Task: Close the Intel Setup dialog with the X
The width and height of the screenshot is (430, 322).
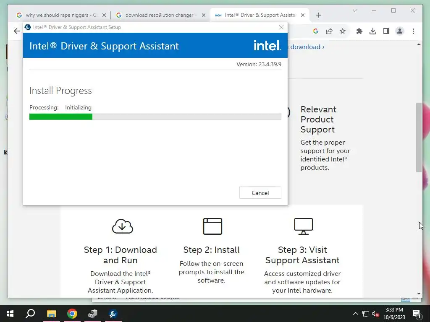Action: point(281,27)
